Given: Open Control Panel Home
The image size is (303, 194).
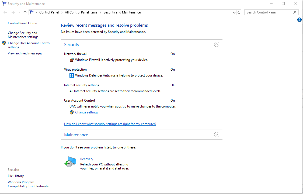Looking at the screenshot, I should [22, 23].
